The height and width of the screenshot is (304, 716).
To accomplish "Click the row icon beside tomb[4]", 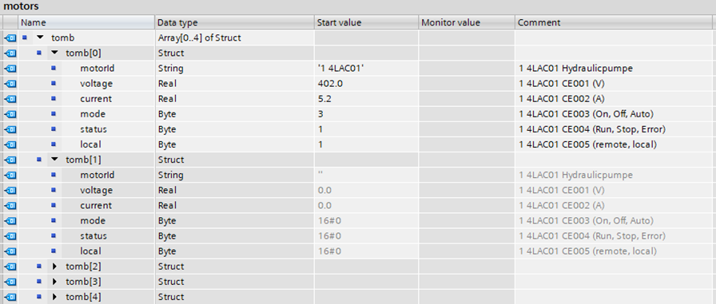I will (10, 297).
